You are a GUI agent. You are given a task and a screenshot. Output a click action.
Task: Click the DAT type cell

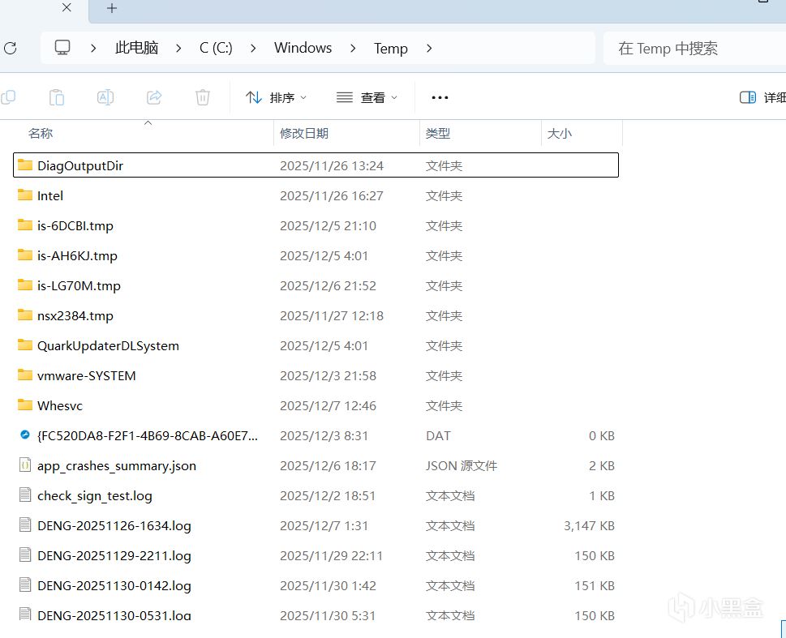438,436
